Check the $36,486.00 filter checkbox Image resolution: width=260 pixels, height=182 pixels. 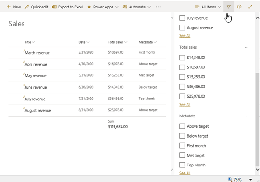[x=182, y=86]
